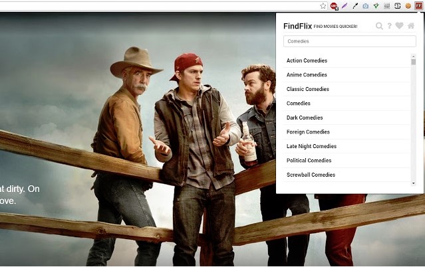Screen dimensions: 425x267
Task: Bookmark page with the star icon
Action: click(323, 6)
